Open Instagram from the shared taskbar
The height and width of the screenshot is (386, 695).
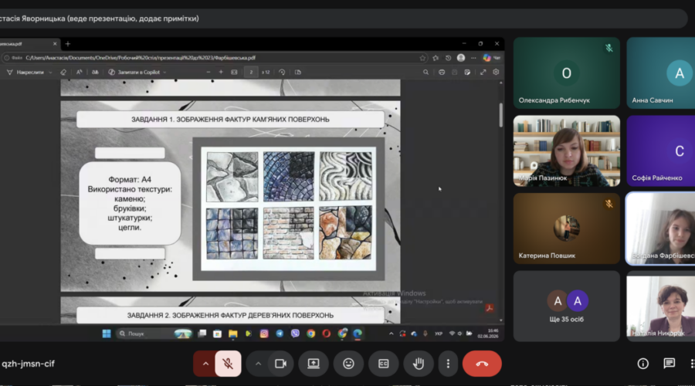point(264,334)
